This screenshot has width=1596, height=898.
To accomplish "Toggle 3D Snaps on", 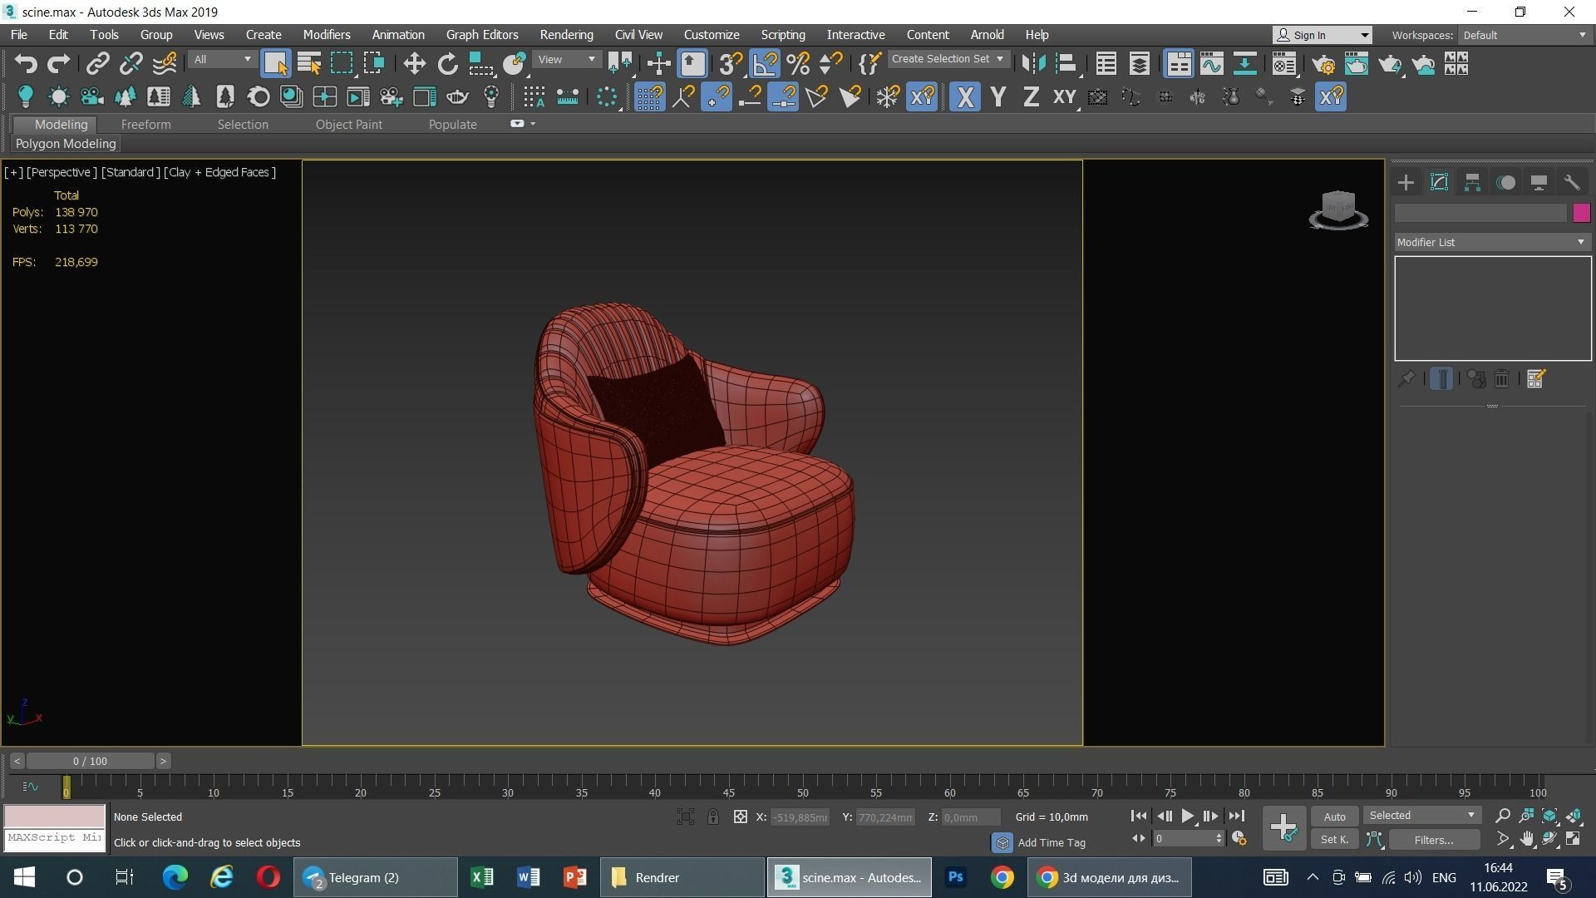I will pos(731,64).
